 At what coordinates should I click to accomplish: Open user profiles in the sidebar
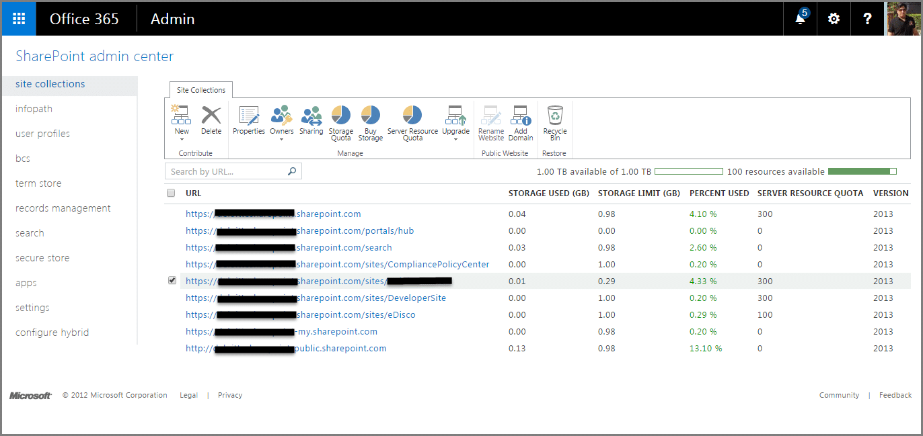pyautogui.click(x=42, y=134)
